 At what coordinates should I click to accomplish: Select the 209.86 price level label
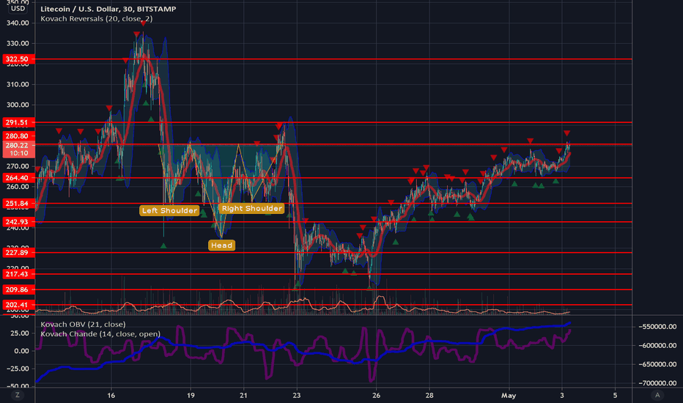(18, 289)
